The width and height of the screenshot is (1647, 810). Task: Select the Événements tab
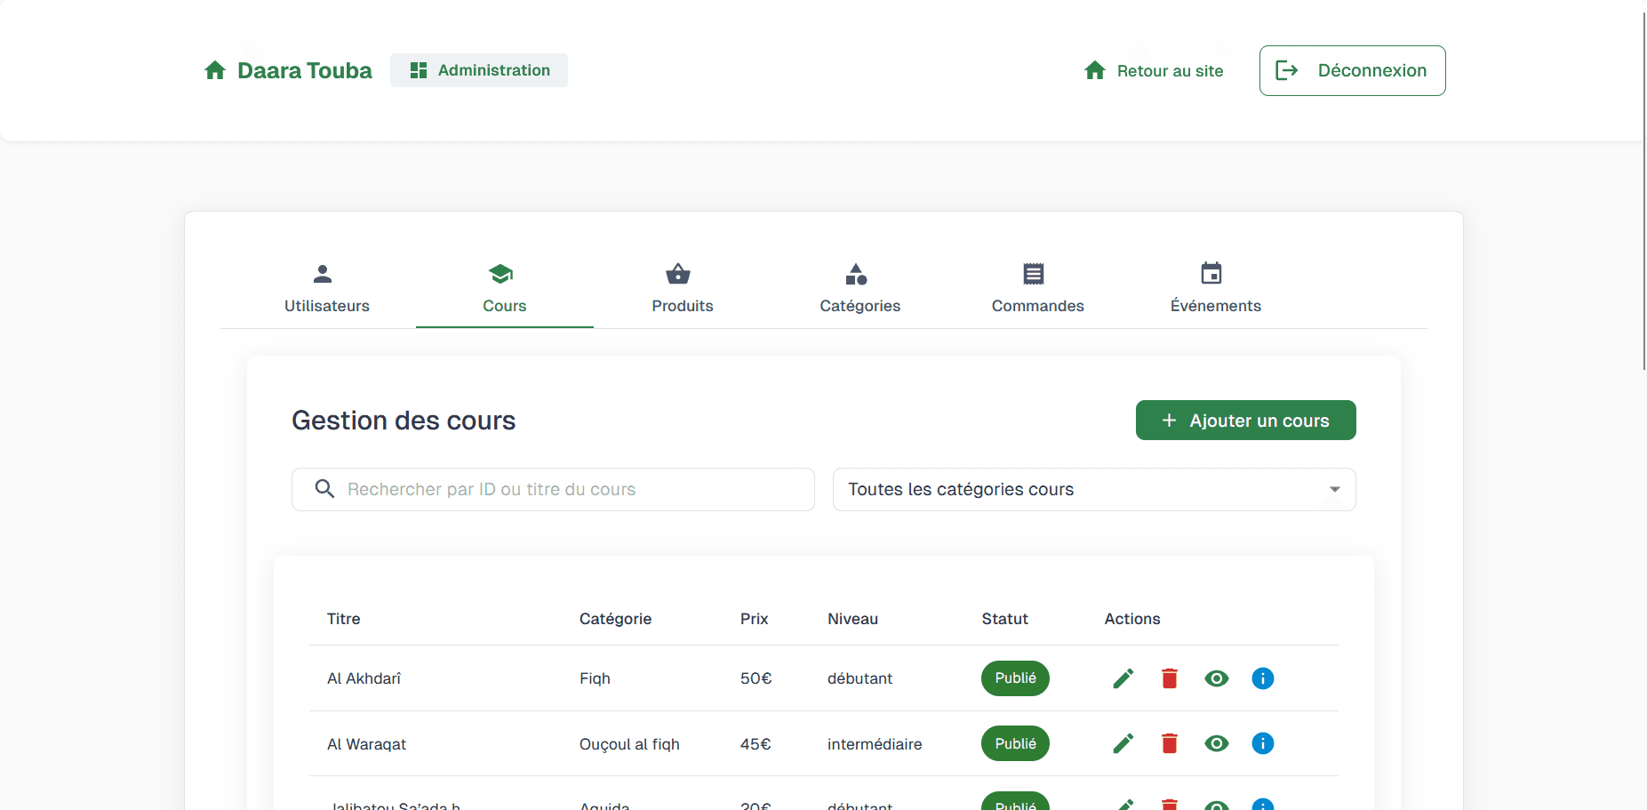coord(1215,289)
